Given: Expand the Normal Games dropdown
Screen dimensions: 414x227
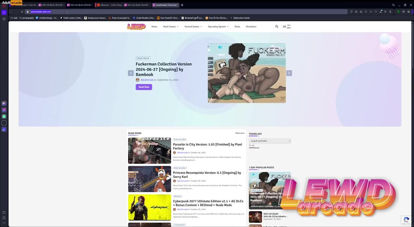Looking at the screenshot, I should coord(193,27).
